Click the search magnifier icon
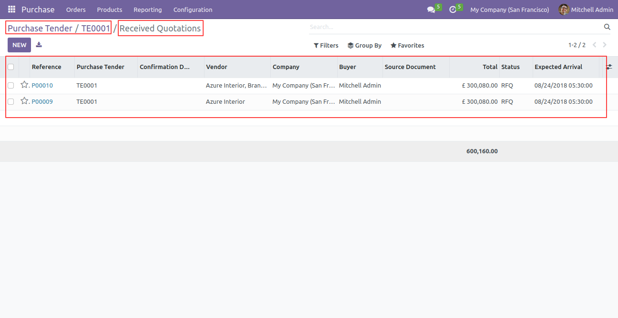 coord(607,27)
